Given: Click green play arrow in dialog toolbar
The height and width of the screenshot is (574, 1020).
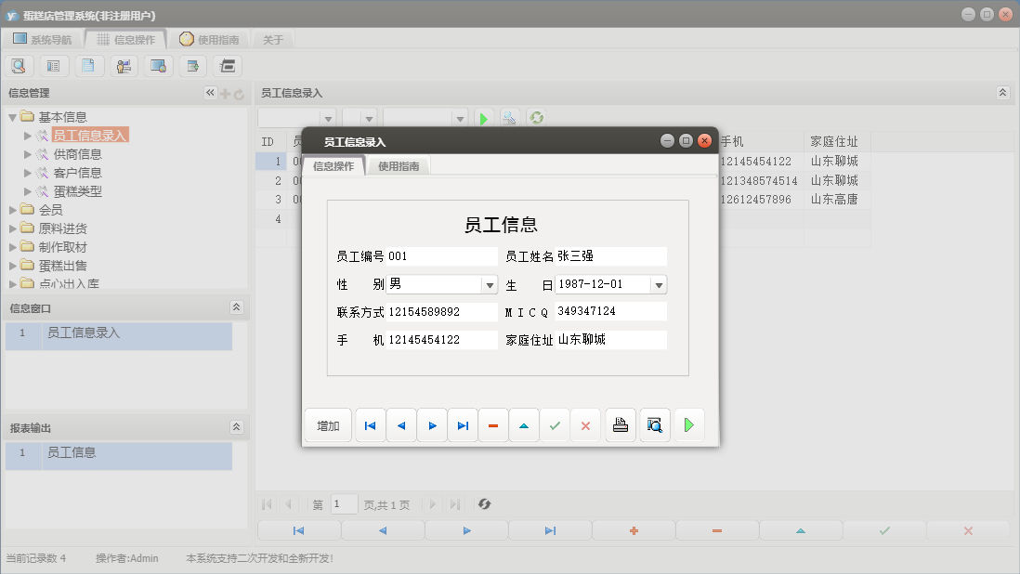Looking at the screenshot, I should [689, 425].
